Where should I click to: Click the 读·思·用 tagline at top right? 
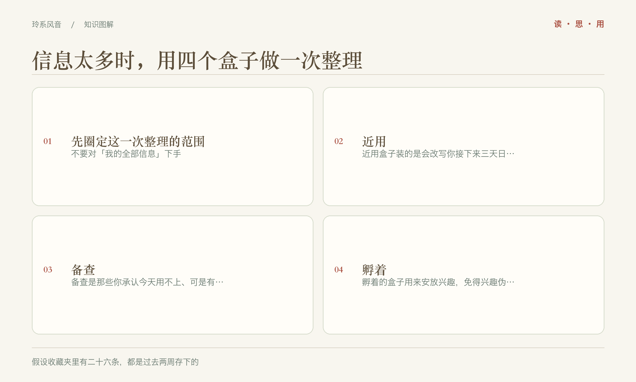(579, 24)
